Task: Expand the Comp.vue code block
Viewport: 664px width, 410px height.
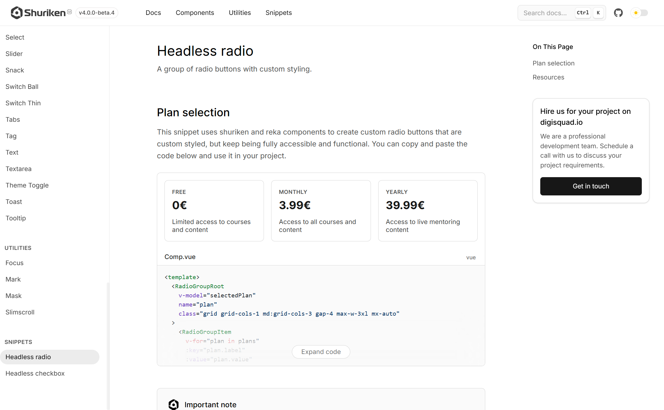Action: click(x=321, y=352)
